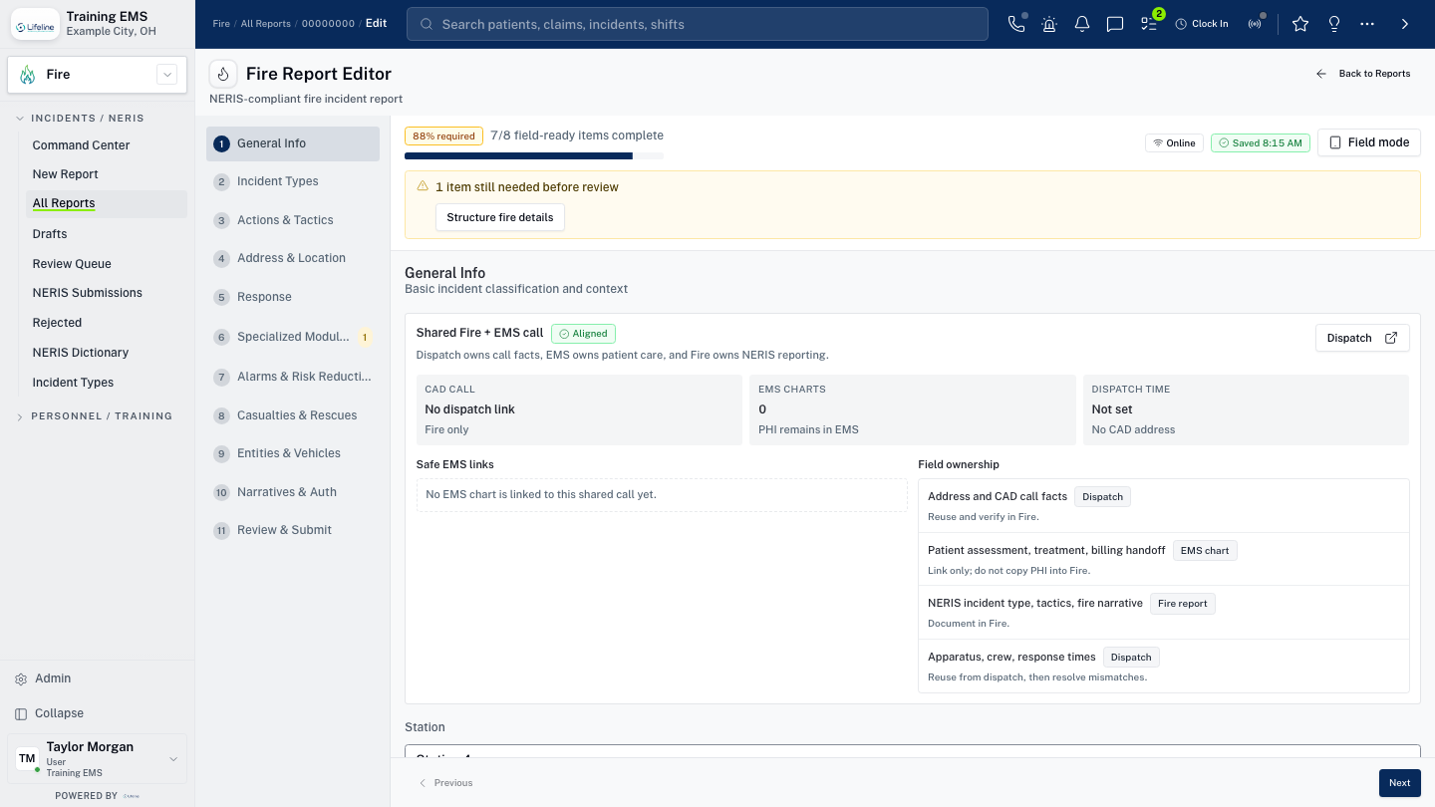Click the lightbulb tips icon

[1334, 24]
